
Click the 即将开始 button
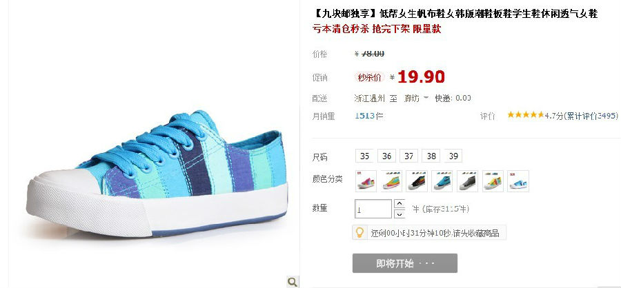[x=405, y=263]
